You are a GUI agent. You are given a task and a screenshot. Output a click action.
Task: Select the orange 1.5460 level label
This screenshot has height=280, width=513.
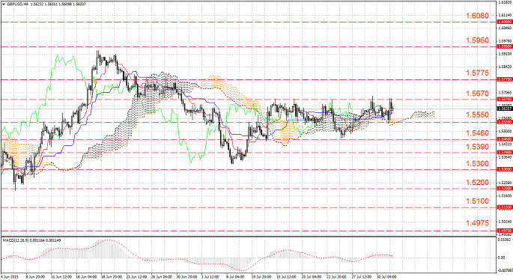tap(477, 133)
